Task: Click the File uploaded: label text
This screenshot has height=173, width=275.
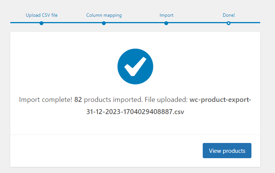Action: pos(166,100)
